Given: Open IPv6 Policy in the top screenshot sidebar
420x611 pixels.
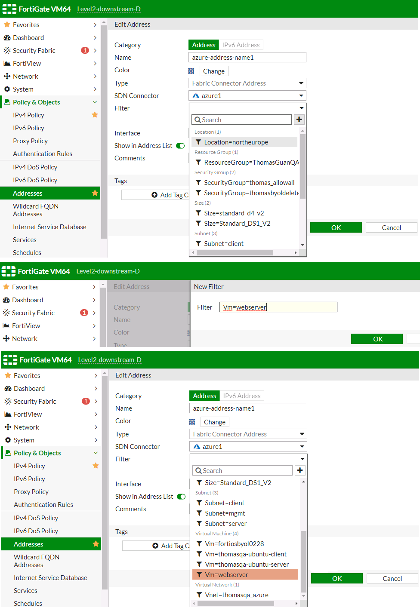Looking at the screenshot, I should point(28,128).
